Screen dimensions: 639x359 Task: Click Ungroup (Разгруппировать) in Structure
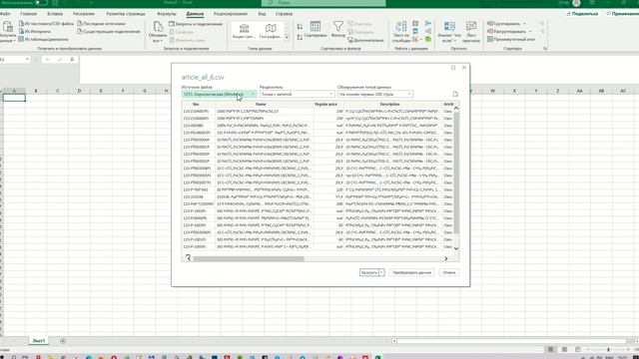(x=509, y=31)
